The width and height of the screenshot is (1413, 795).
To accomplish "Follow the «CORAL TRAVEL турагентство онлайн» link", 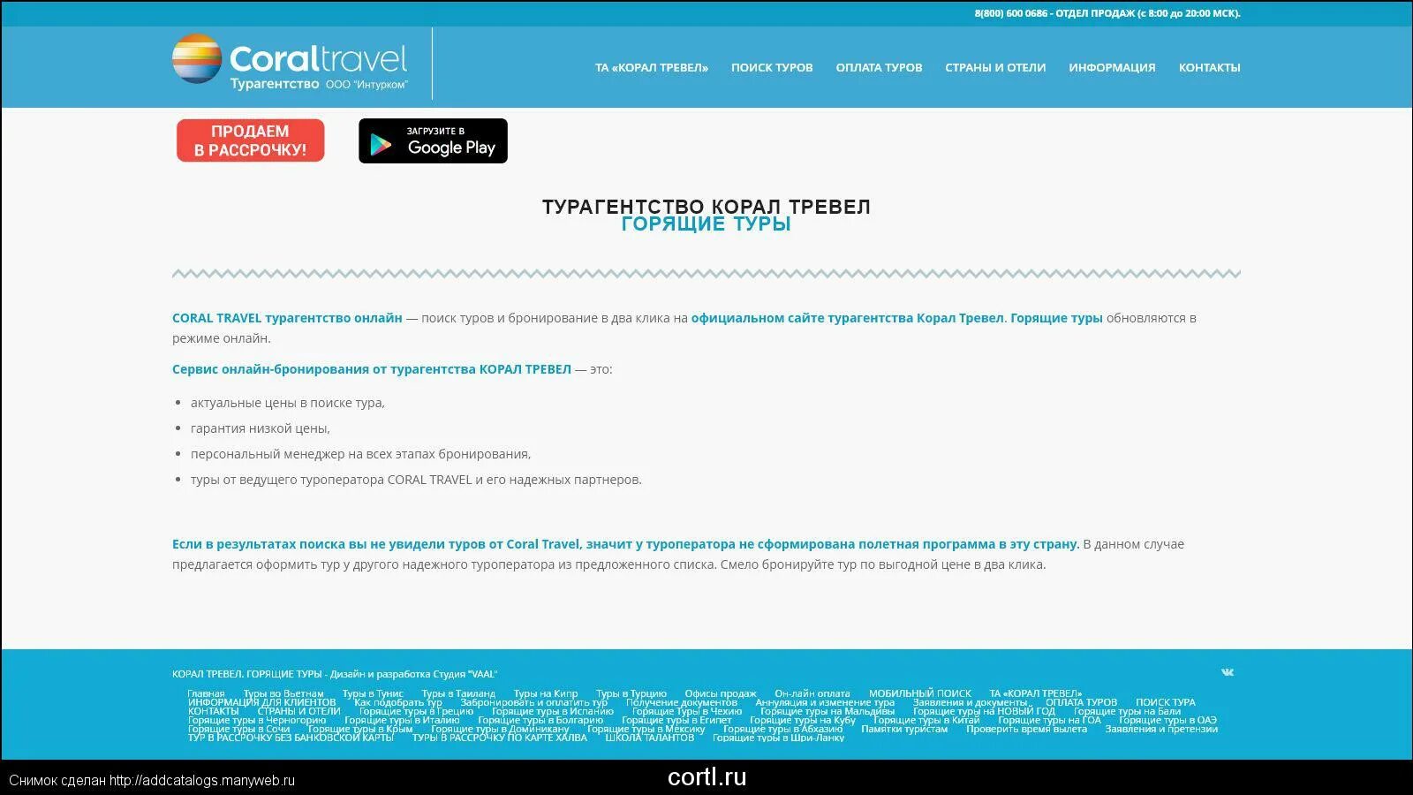I will pyautogui.click(x=287, y=318).
